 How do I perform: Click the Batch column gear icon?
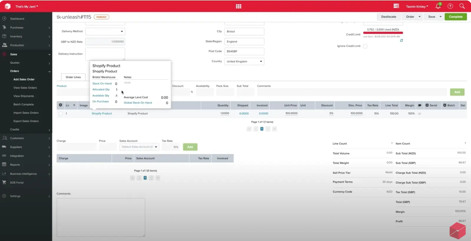click(445, 105)
